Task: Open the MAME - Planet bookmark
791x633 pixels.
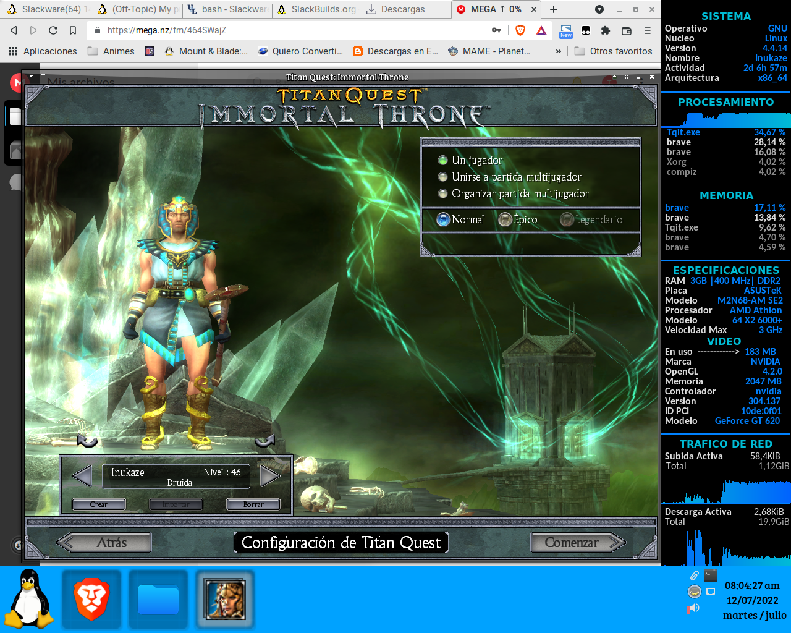Action: [x=489, y=51]
